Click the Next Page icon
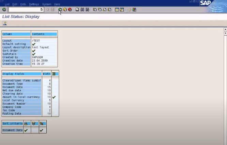 tap(105, 10)
